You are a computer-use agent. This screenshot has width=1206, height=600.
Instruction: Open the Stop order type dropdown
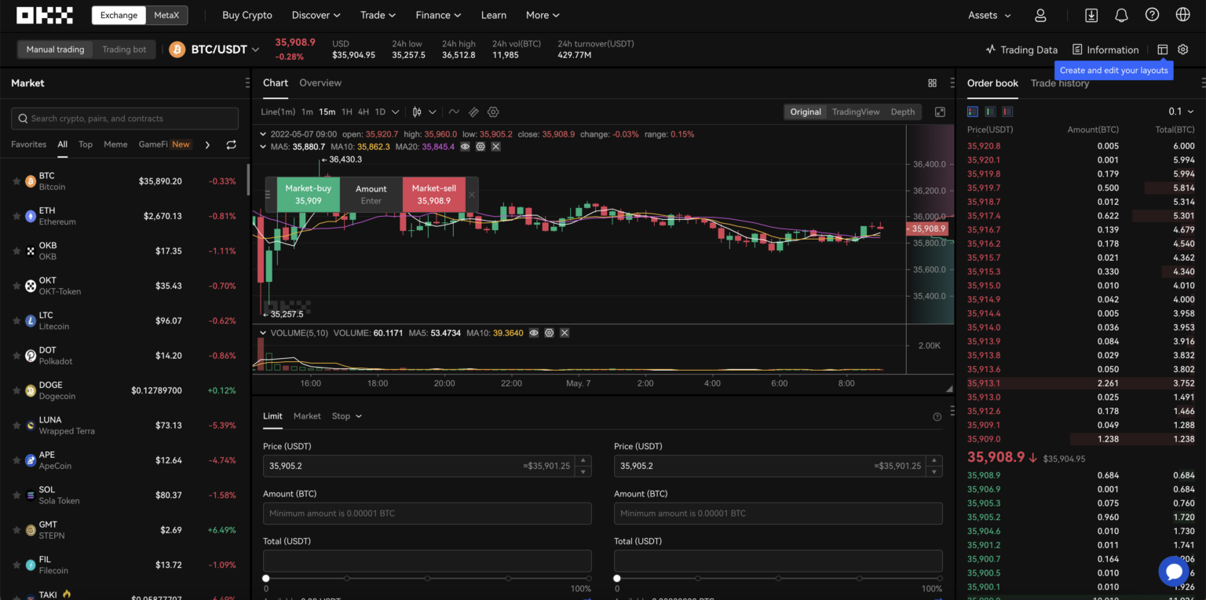click(346, 416)
